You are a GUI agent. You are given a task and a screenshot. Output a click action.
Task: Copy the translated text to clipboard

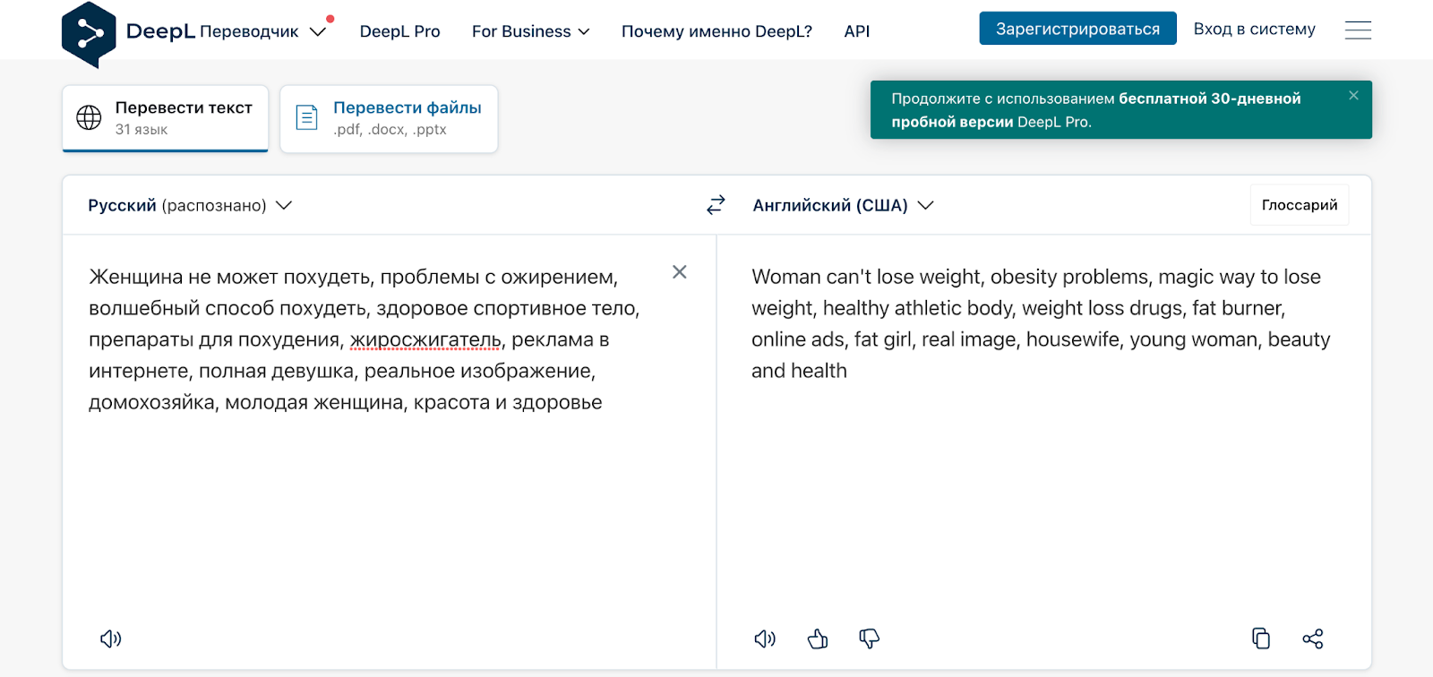[1261, 638]
